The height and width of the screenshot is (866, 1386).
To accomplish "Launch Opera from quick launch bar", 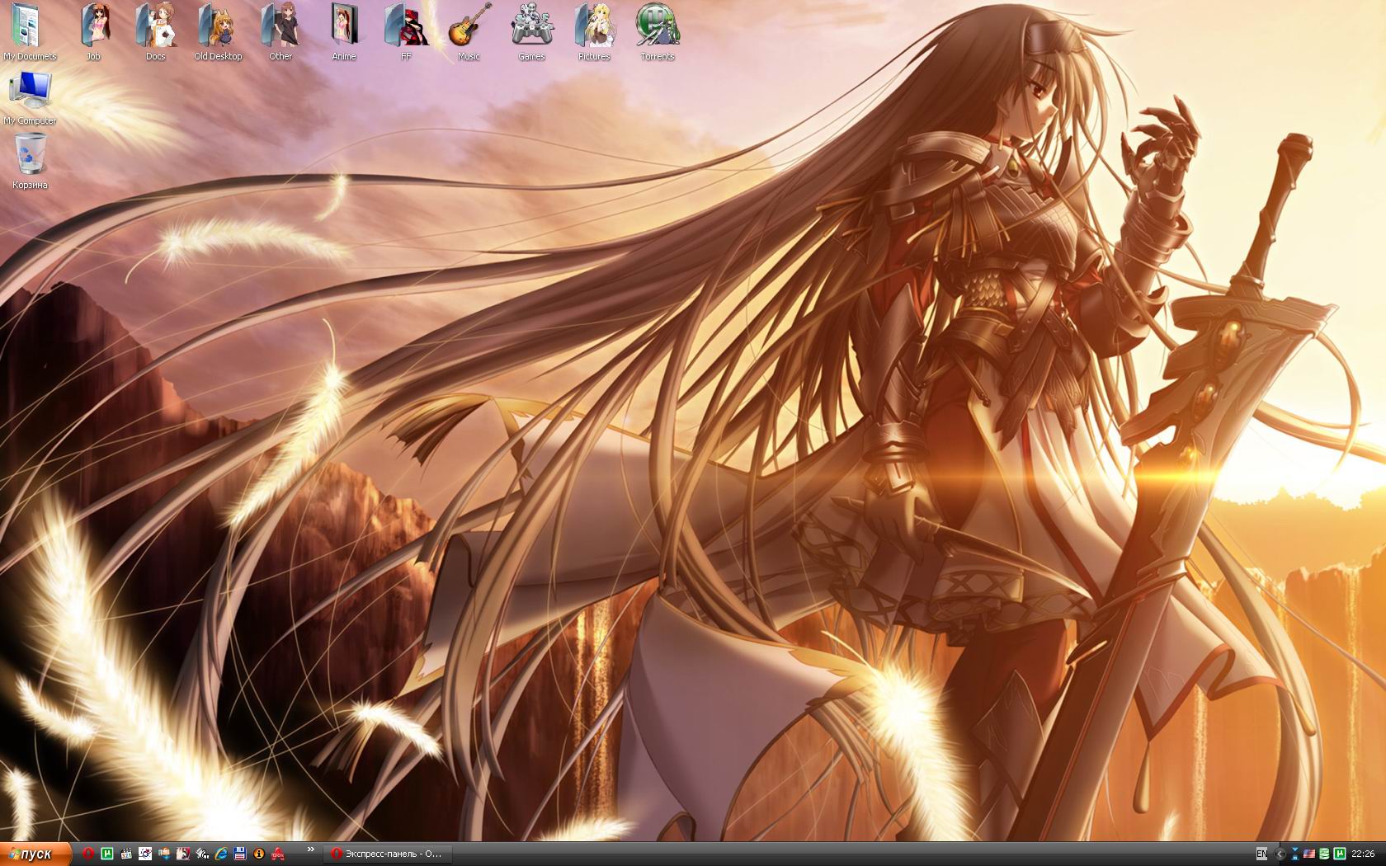I will 88,854.
